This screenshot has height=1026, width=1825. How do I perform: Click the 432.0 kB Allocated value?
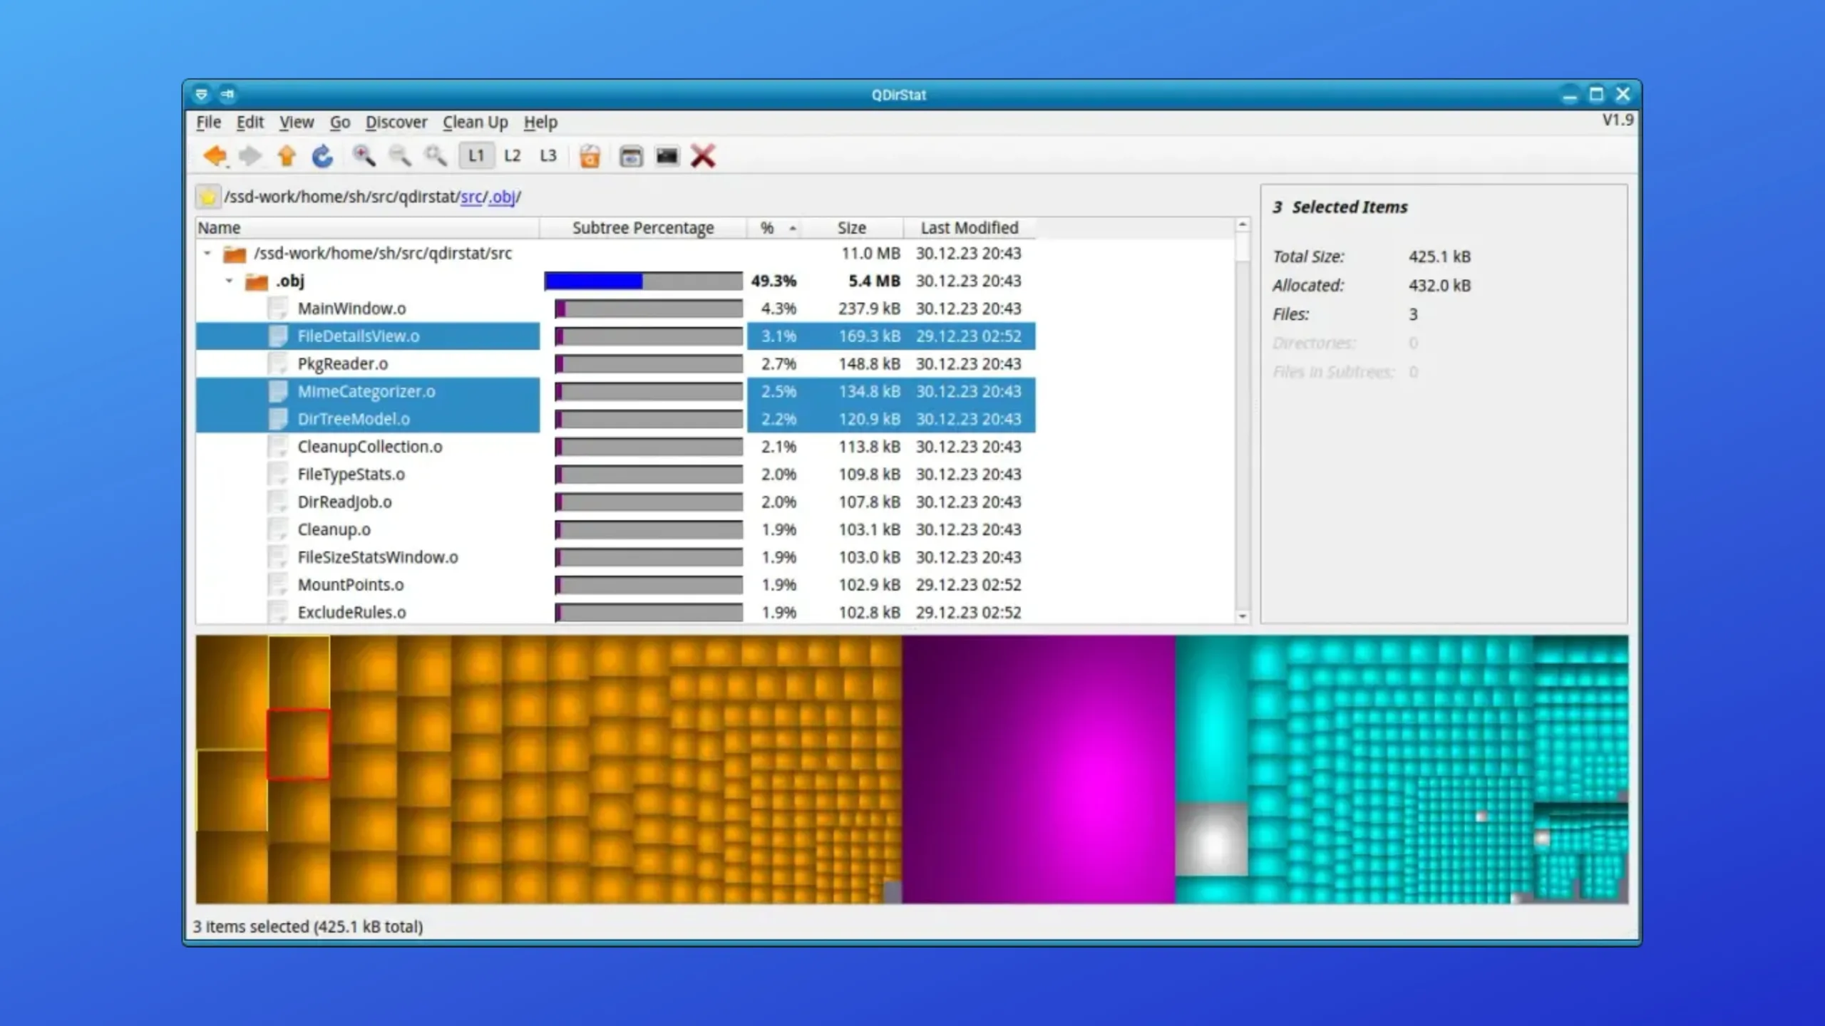click(x=1439, y=286)
